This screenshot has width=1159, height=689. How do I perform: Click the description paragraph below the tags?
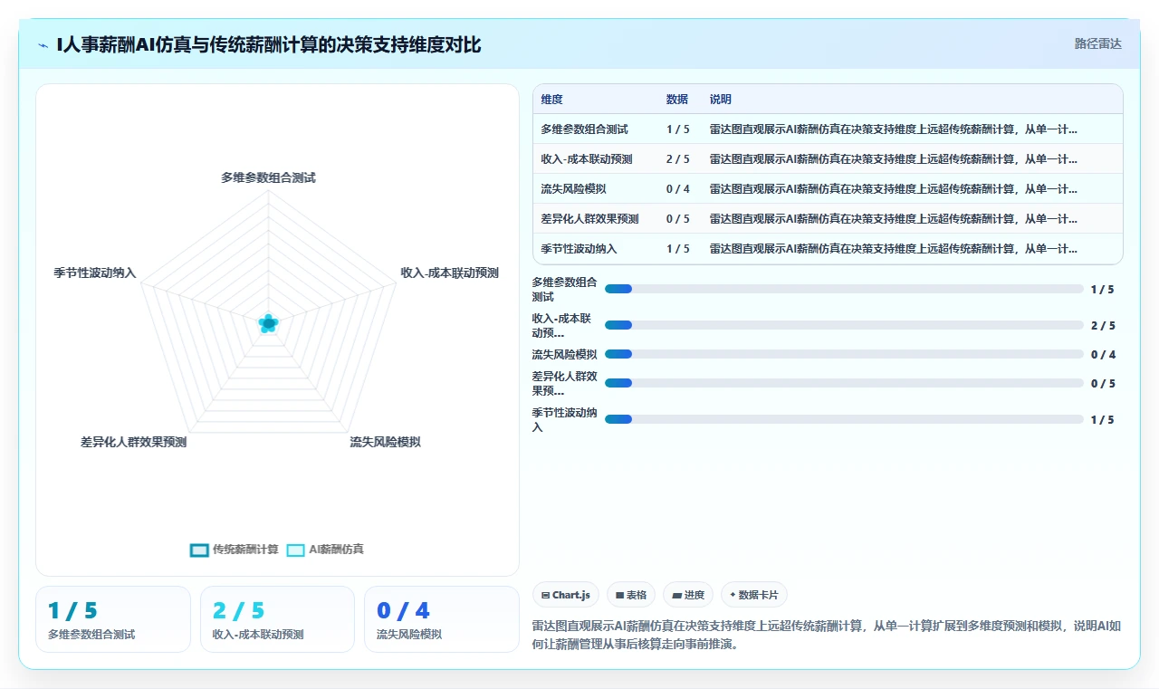click(827, 635)
